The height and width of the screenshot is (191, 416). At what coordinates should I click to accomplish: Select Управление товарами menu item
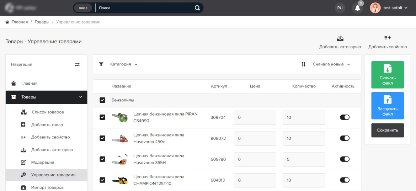point(47,175)
